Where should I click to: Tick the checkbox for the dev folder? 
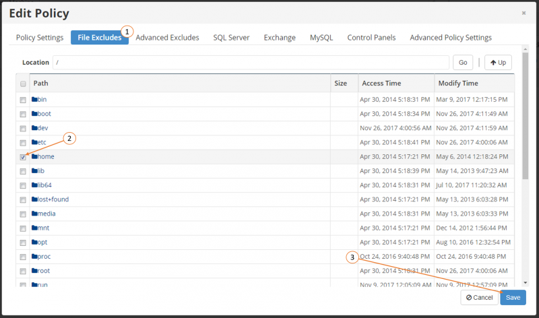coord(23,129)
